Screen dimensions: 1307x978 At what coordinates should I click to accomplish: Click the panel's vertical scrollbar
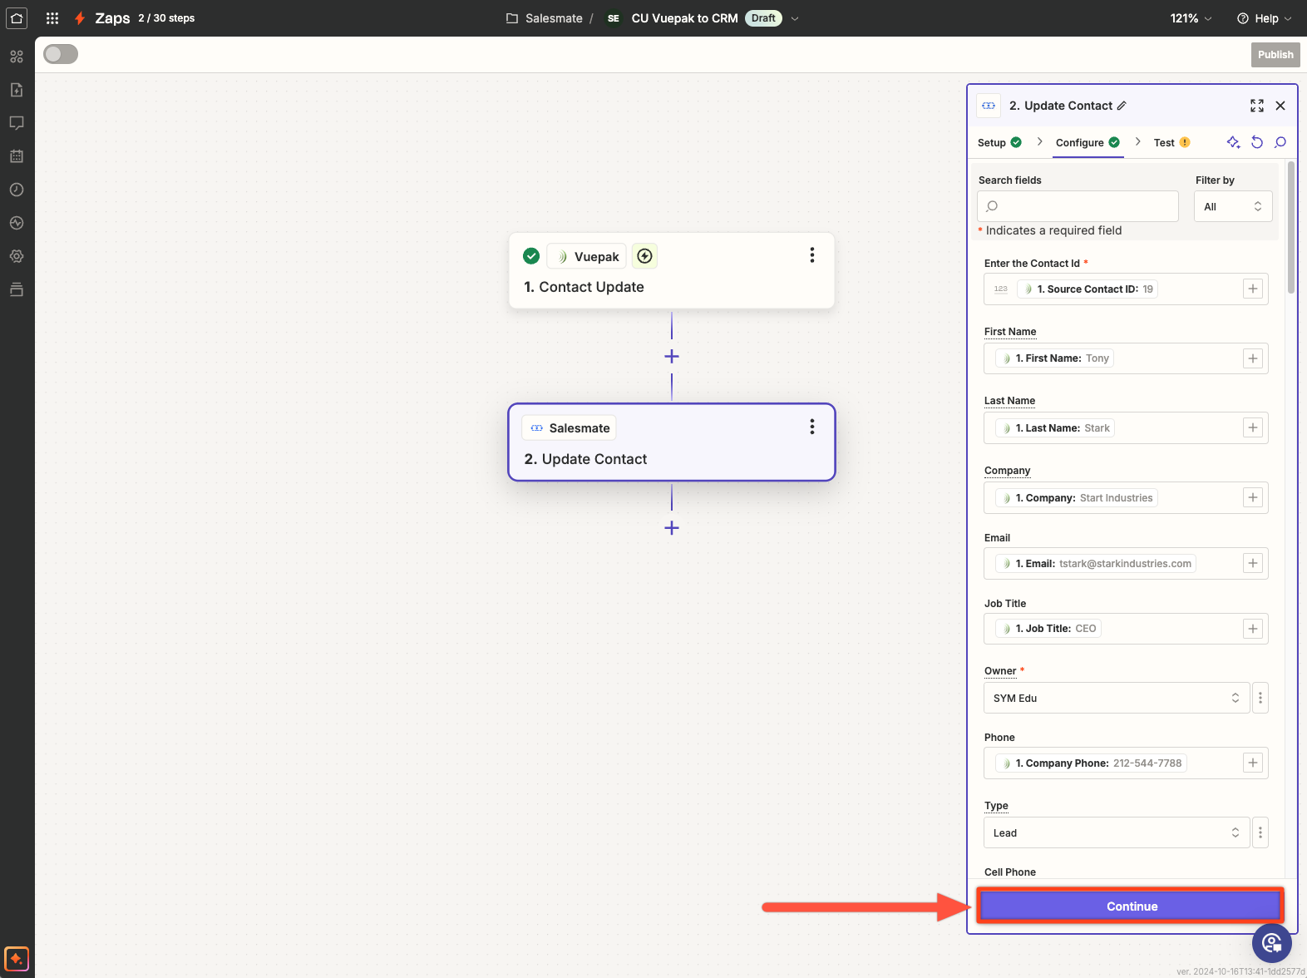[x=1290, y=228]
